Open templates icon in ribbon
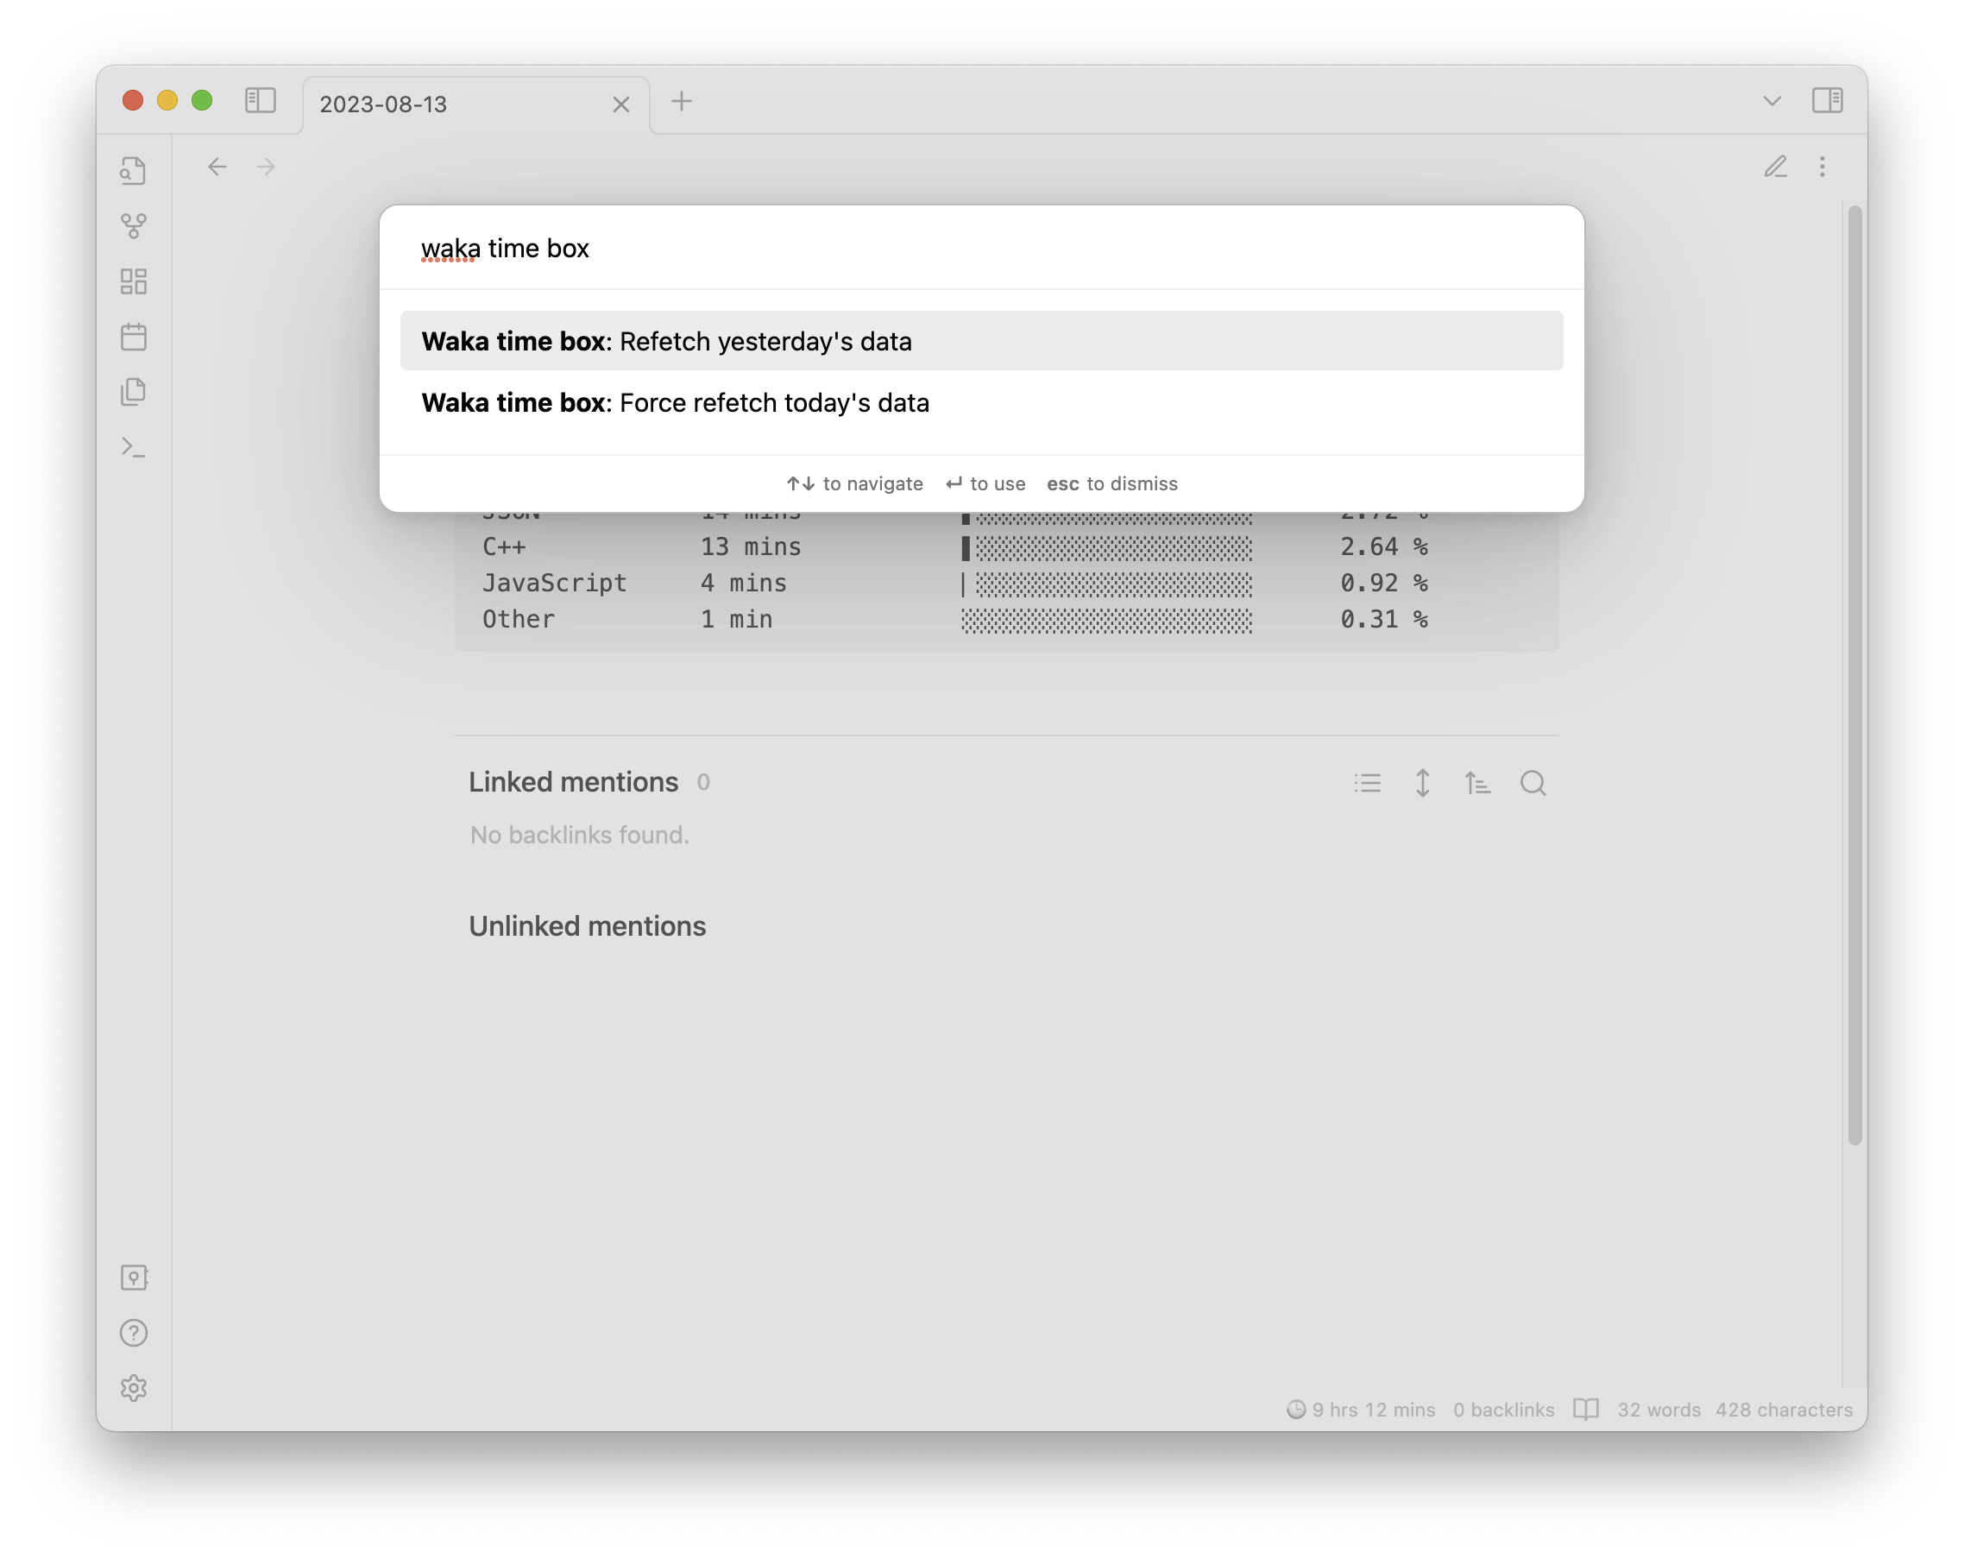 point(134,392)
